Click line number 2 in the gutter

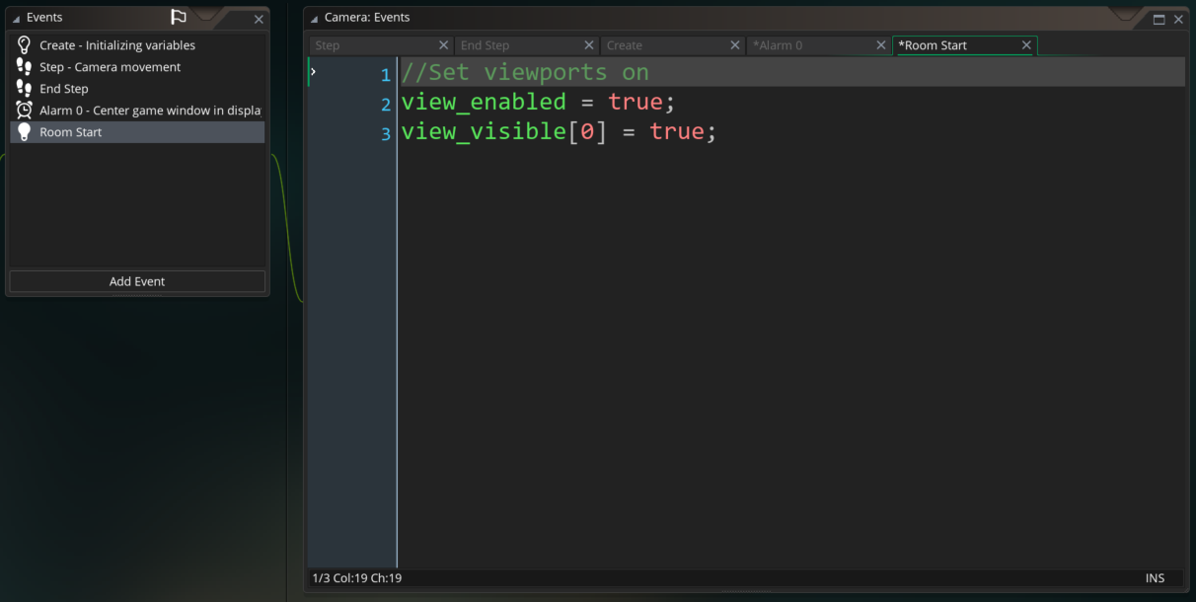coord(386,105)
